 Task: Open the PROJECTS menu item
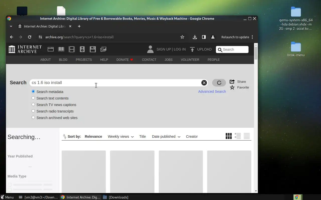[x=84, y=60]
